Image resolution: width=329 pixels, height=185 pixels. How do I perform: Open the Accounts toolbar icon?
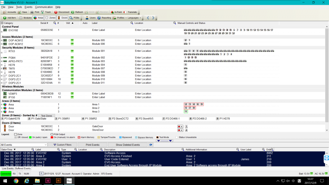pyautogui.click(x=5, y=12)
